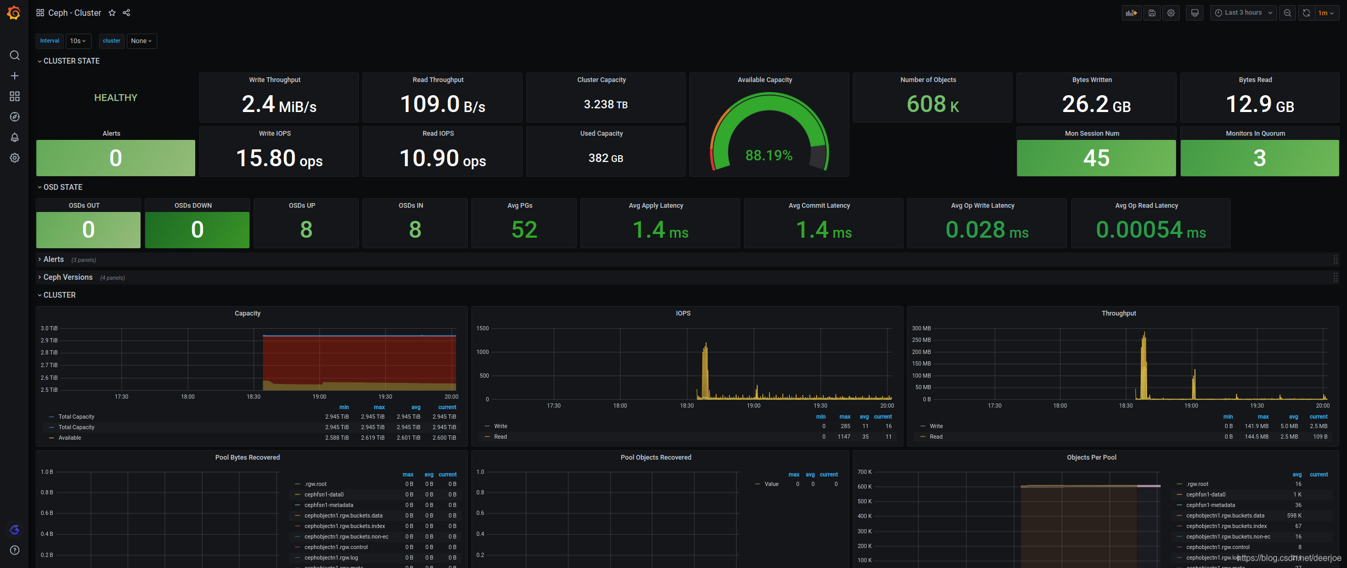Image resolution: width=1347 pixels, height=568 pixels.
Task: Sort IOPS legend by the max column
Action: (845, 417)
